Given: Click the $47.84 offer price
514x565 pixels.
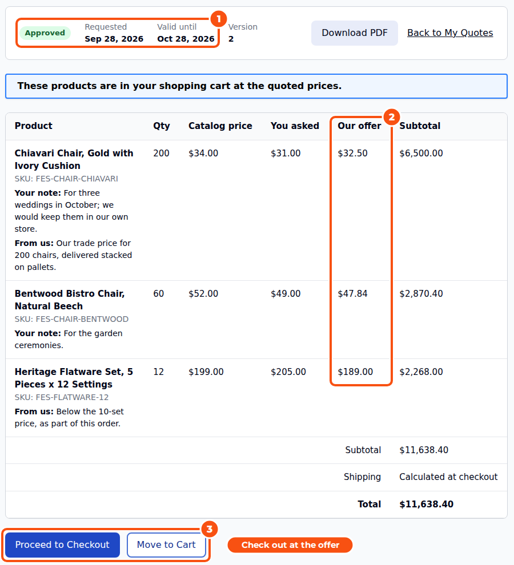Looking at the screenshot, I should pos(352,294).
